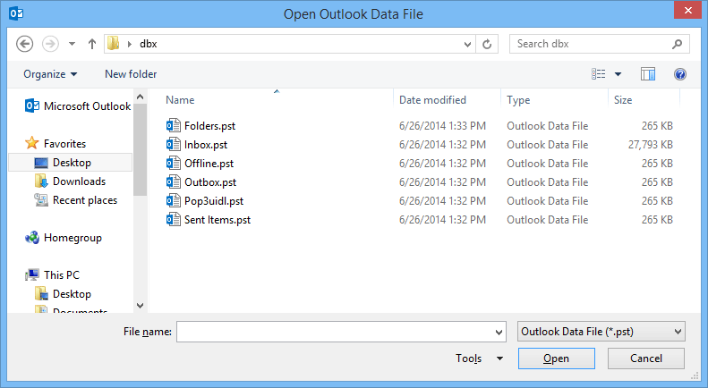Click the Downloads folder icon
The height and width of the screenshot is (388, 708).
(x=41, y=181)
